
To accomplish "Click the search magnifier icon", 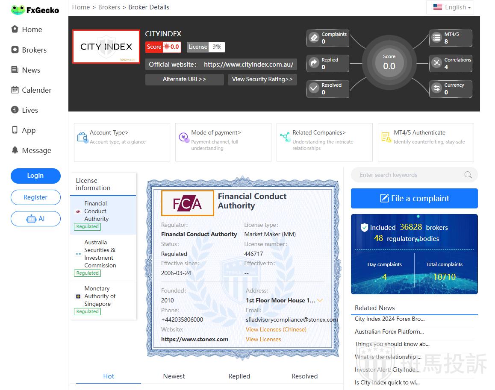I will point(468,175).
